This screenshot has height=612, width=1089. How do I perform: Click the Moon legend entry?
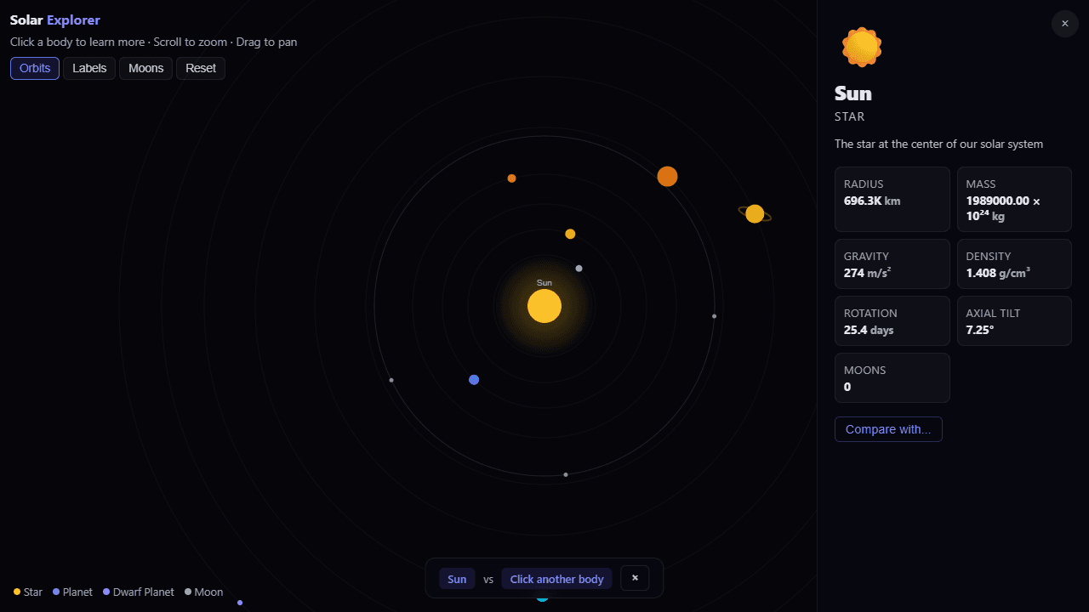point(203,592)
